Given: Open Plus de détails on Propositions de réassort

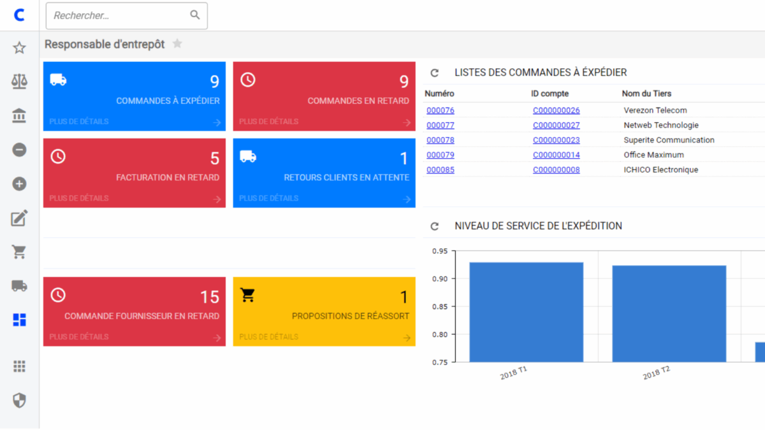Looking at the screenshot, I should 268,336.
